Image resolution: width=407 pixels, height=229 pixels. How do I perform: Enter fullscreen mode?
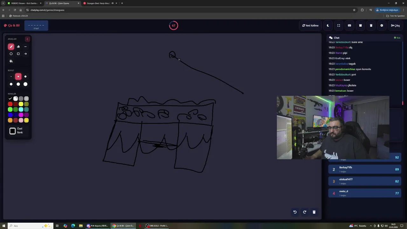339,25
